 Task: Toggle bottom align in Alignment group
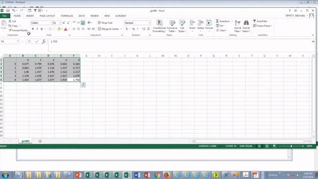83,23
